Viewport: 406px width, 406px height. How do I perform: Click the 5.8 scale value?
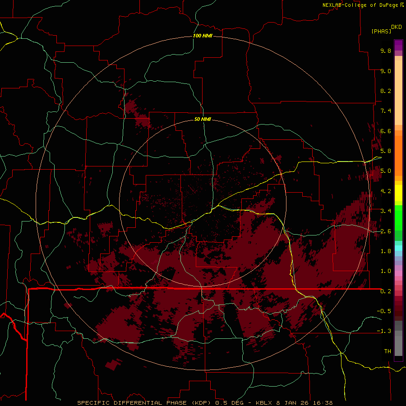click(386, 151)
